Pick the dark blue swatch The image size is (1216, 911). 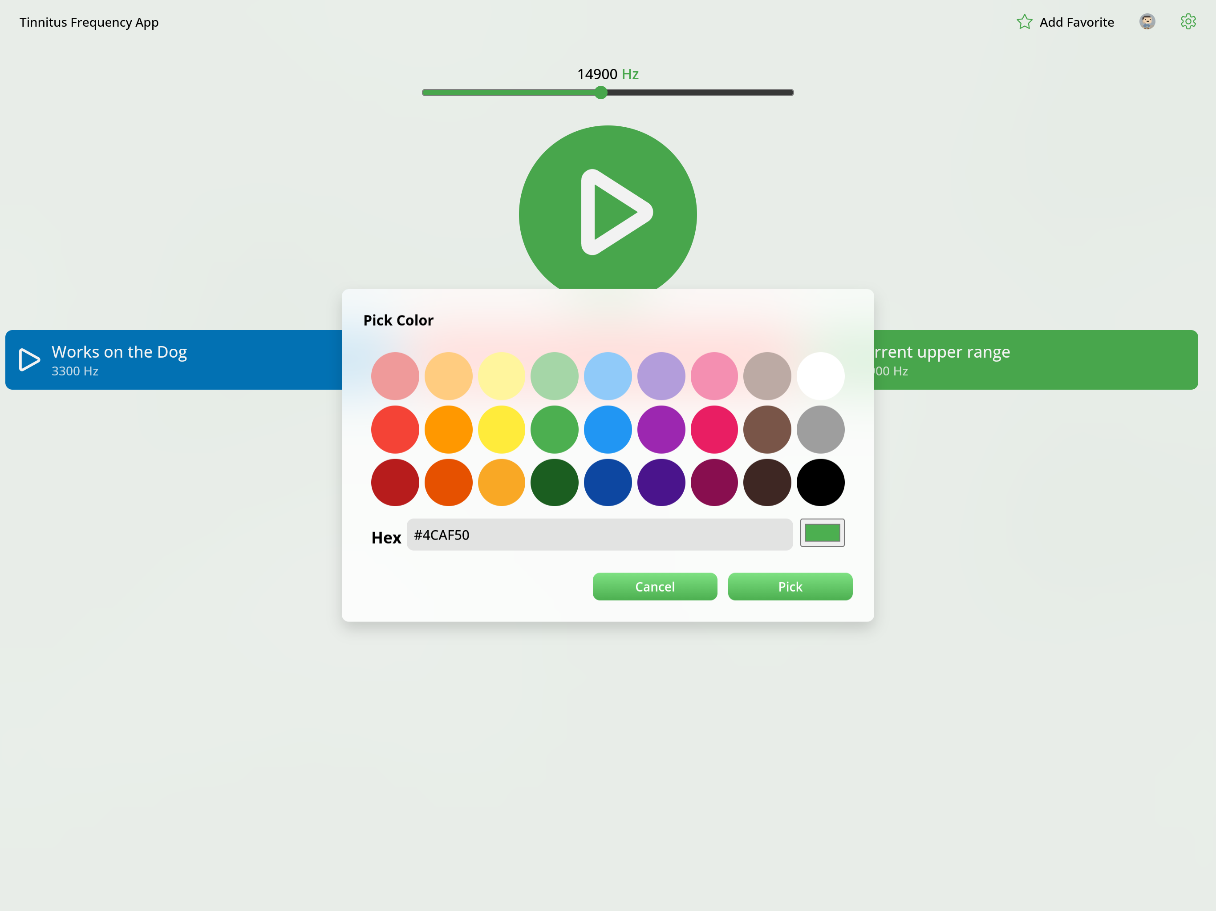[x=608, y=483]
